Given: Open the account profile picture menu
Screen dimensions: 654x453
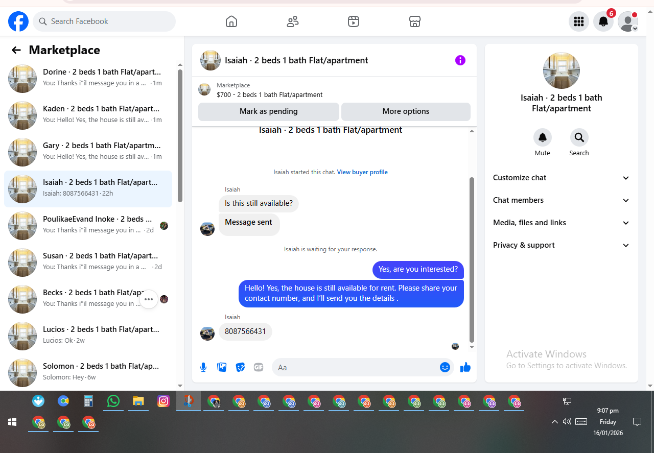Looking at the screenshot, I should [628, 21].
